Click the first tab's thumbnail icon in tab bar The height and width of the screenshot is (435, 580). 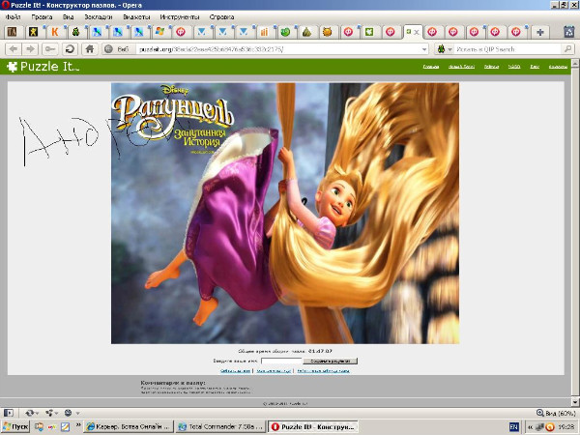pyautogui.click(x=12, y=32)
